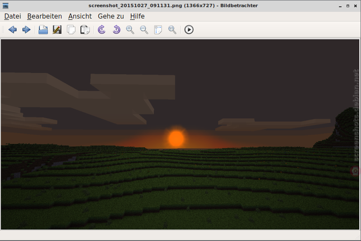Open the Datei menu

(x=13, y=16)
